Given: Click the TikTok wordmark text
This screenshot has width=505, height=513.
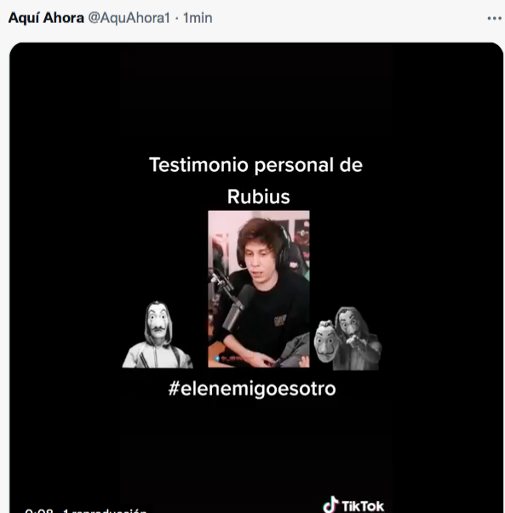Looking at the screenshot, I should pos(363,506).
